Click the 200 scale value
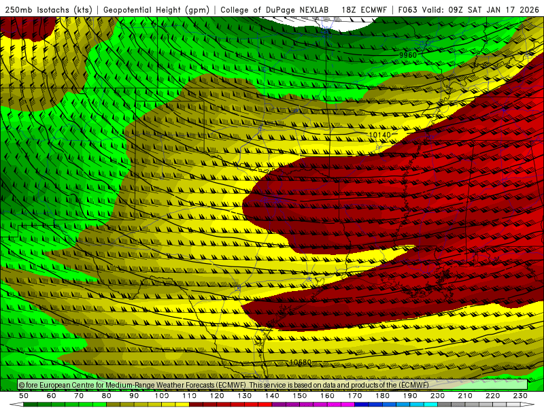544x408 pixels. click(437, 396)
